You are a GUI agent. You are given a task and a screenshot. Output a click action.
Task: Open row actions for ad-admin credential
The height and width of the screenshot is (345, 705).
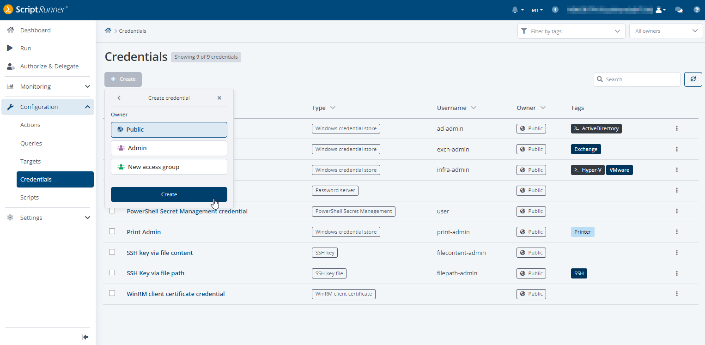[x=676, y=128]
